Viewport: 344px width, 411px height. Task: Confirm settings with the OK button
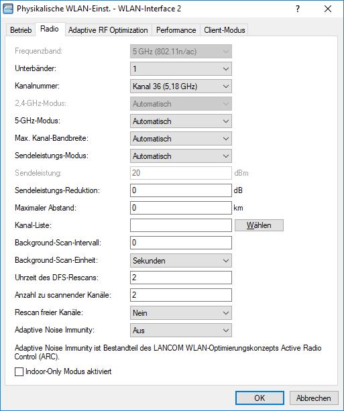[260, 398]
